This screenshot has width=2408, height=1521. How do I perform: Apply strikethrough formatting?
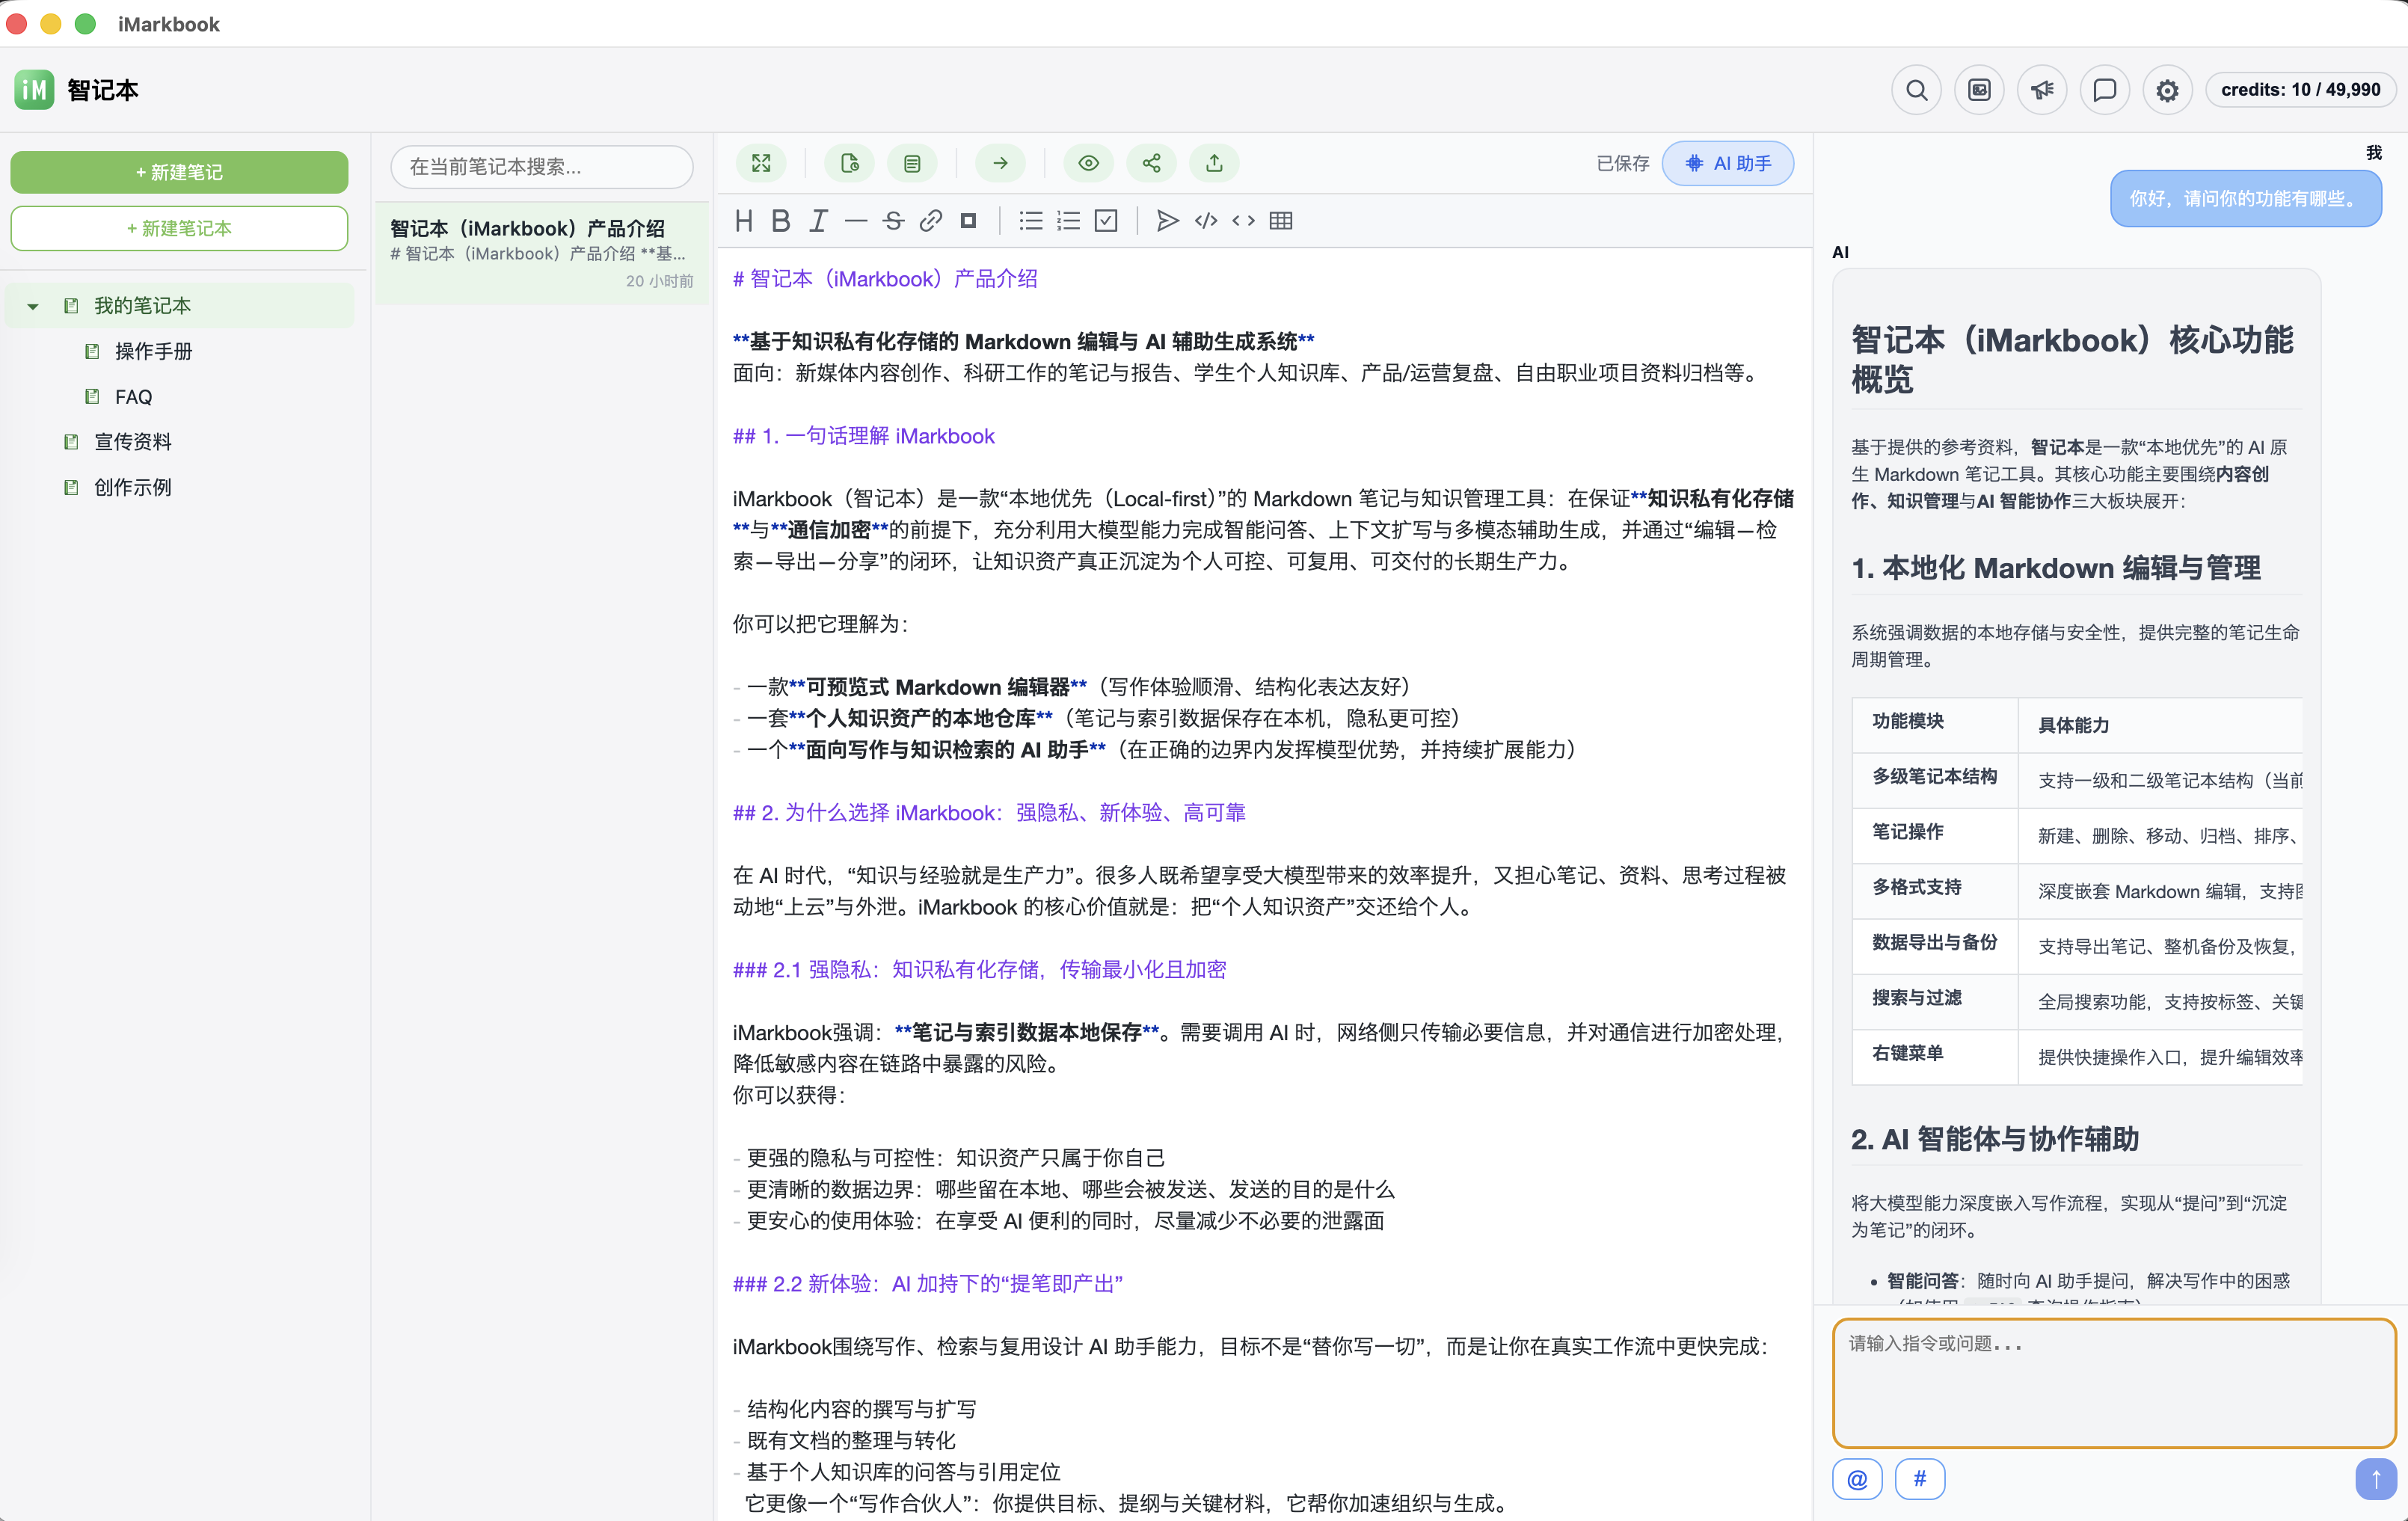coord(893,220)
